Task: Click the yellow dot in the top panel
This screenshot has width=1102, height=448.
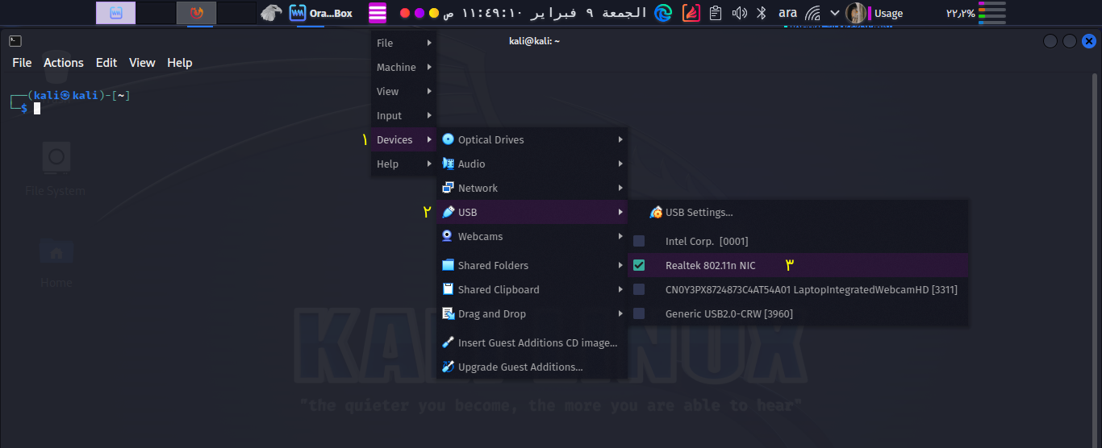Action: point(434,14)
